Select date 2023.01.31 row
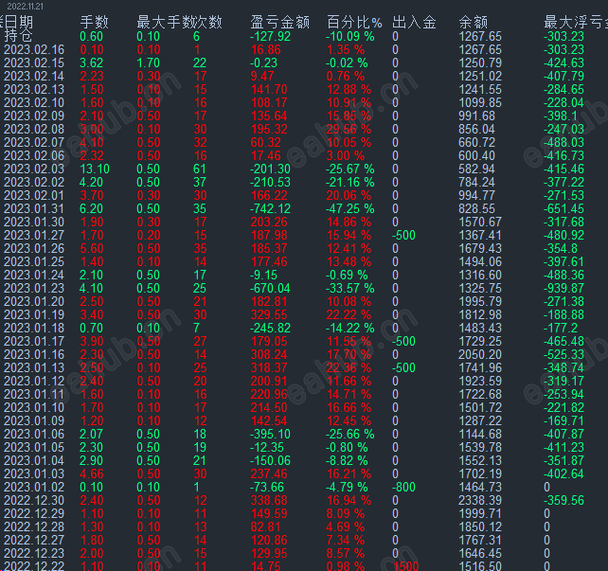608x571 pixels. 34,208
